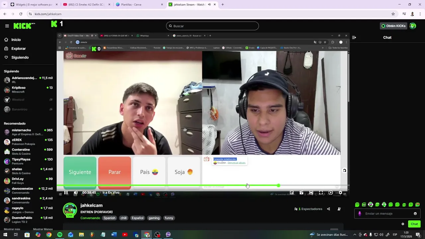Click the KICK logo
The height and width of the screenshot is (239, 425).
point(24,26)
